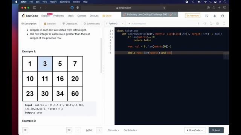Open Explore in LeetCode navigation
241x135 pixels.
(45, 16)
